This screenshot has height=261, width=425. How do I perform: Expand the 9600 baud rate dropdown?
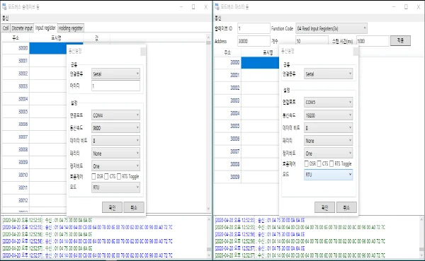tap(115, 128)
